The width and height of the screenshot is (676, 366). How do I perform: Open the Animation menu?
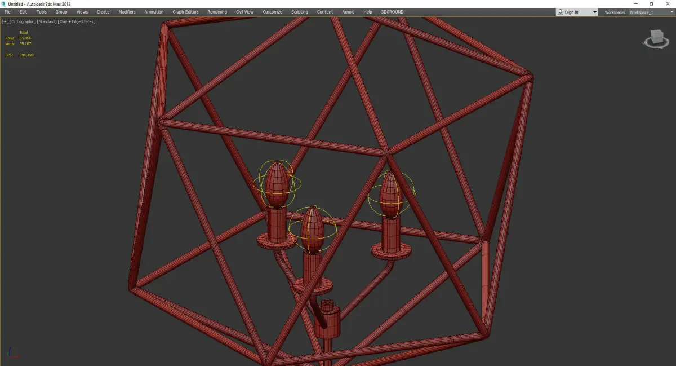click(154, 12)
